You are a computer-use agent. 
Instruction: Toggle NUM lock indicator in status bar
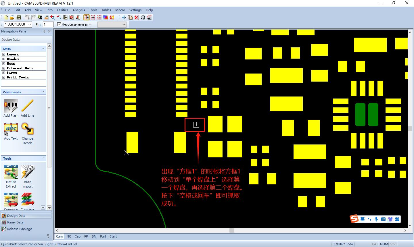click(x=384, y=244)
